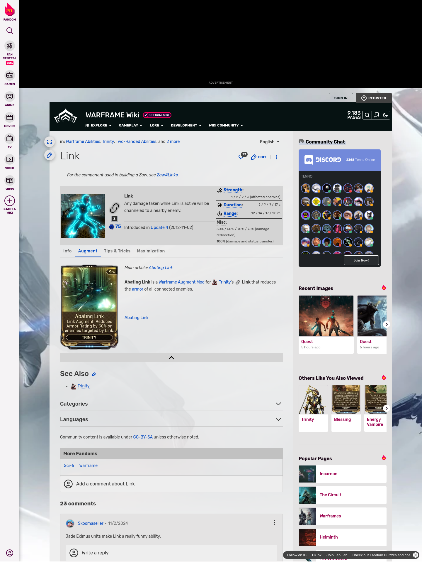Open the Fan Central rocket icon

(x=10, y=46)
